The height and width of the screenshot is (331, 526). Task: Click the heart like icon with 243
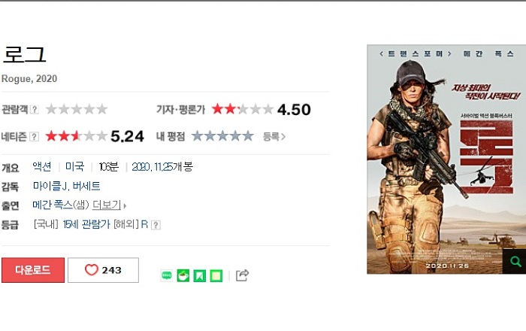pos(103,270)
